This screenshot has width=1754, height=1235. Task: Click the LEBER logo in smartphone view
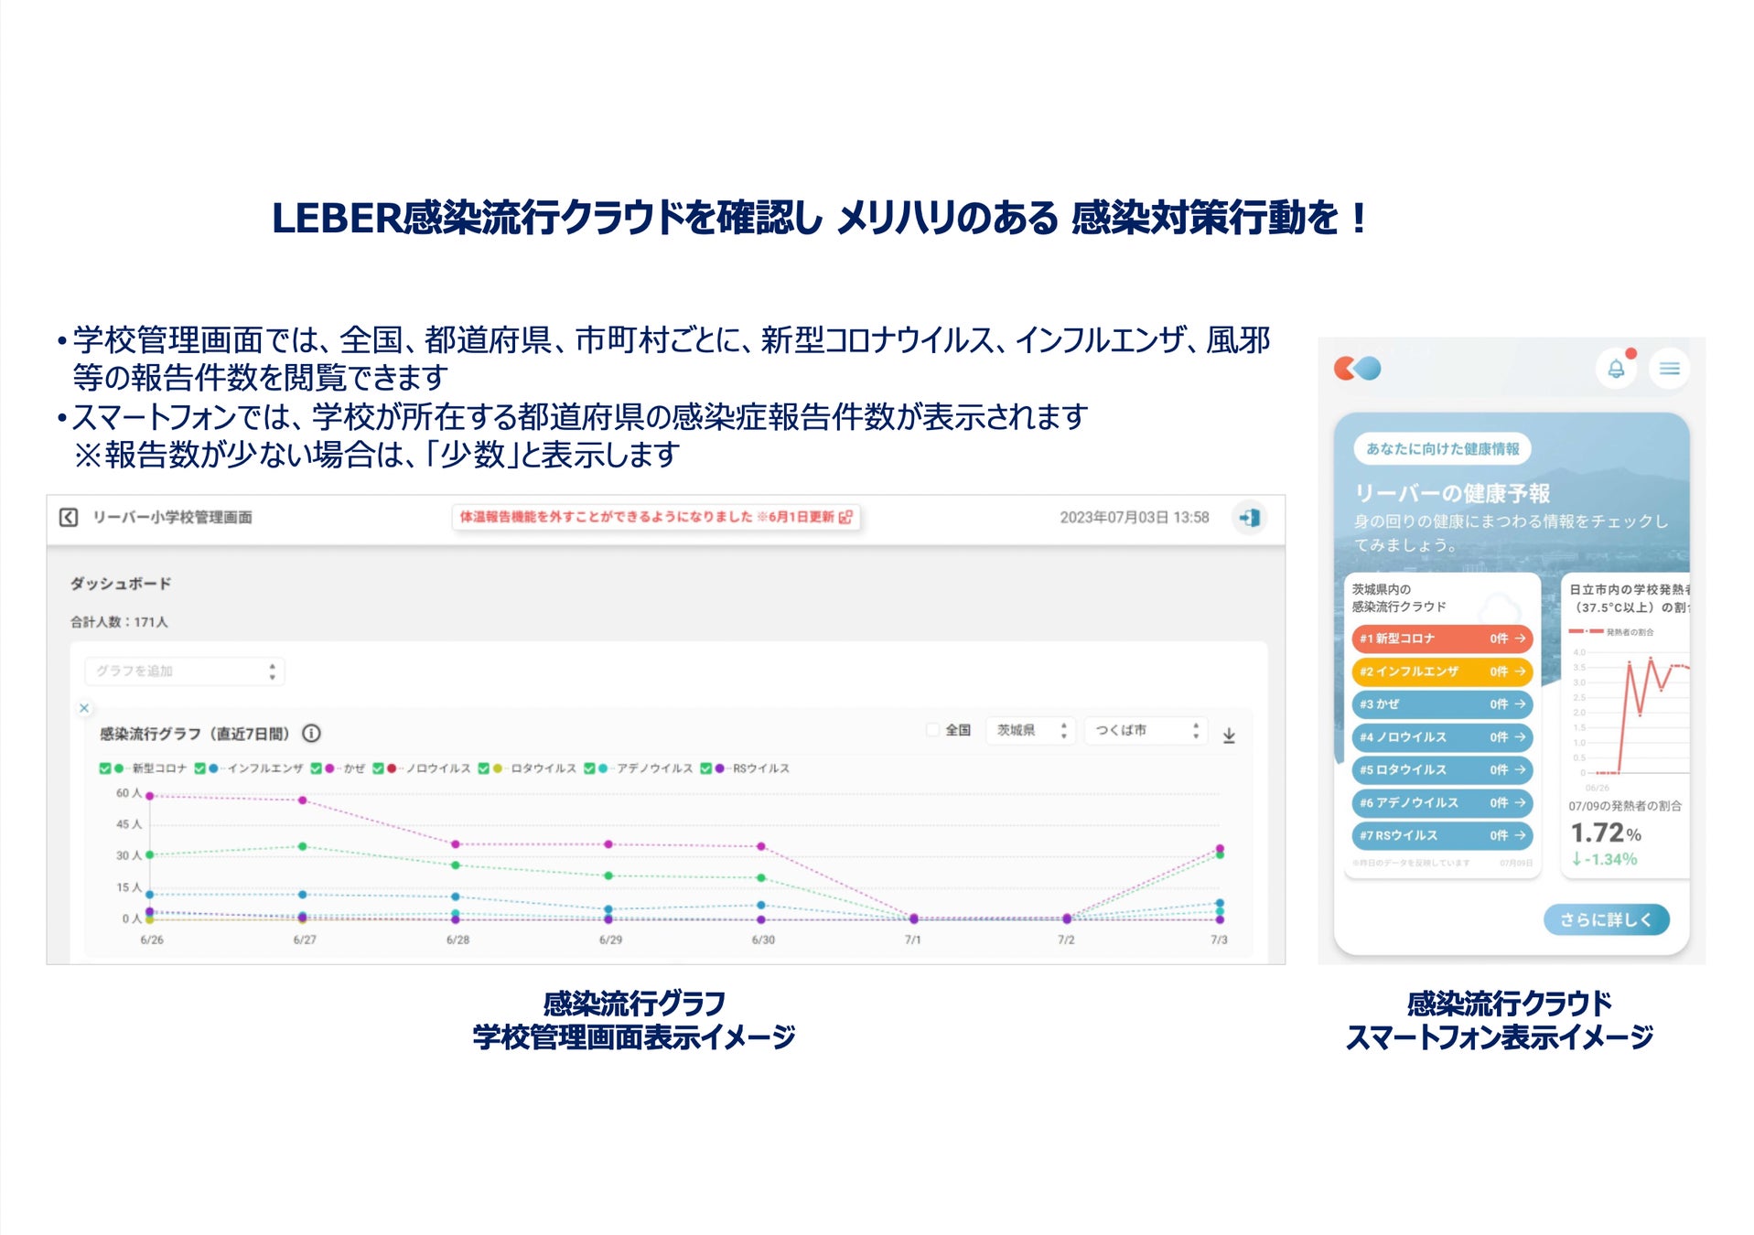(x=1358, y=369)
